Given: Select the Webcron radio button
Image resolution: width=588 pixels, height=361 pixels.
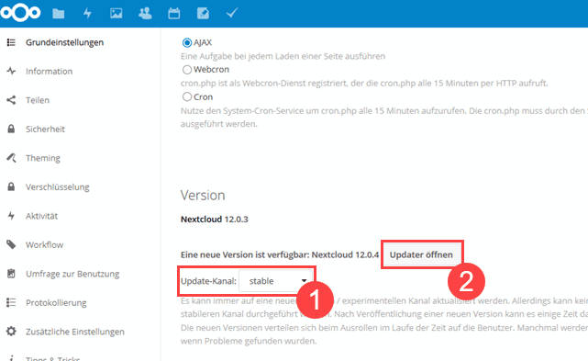Looking at the screenshot, I should tap(187, 70).
